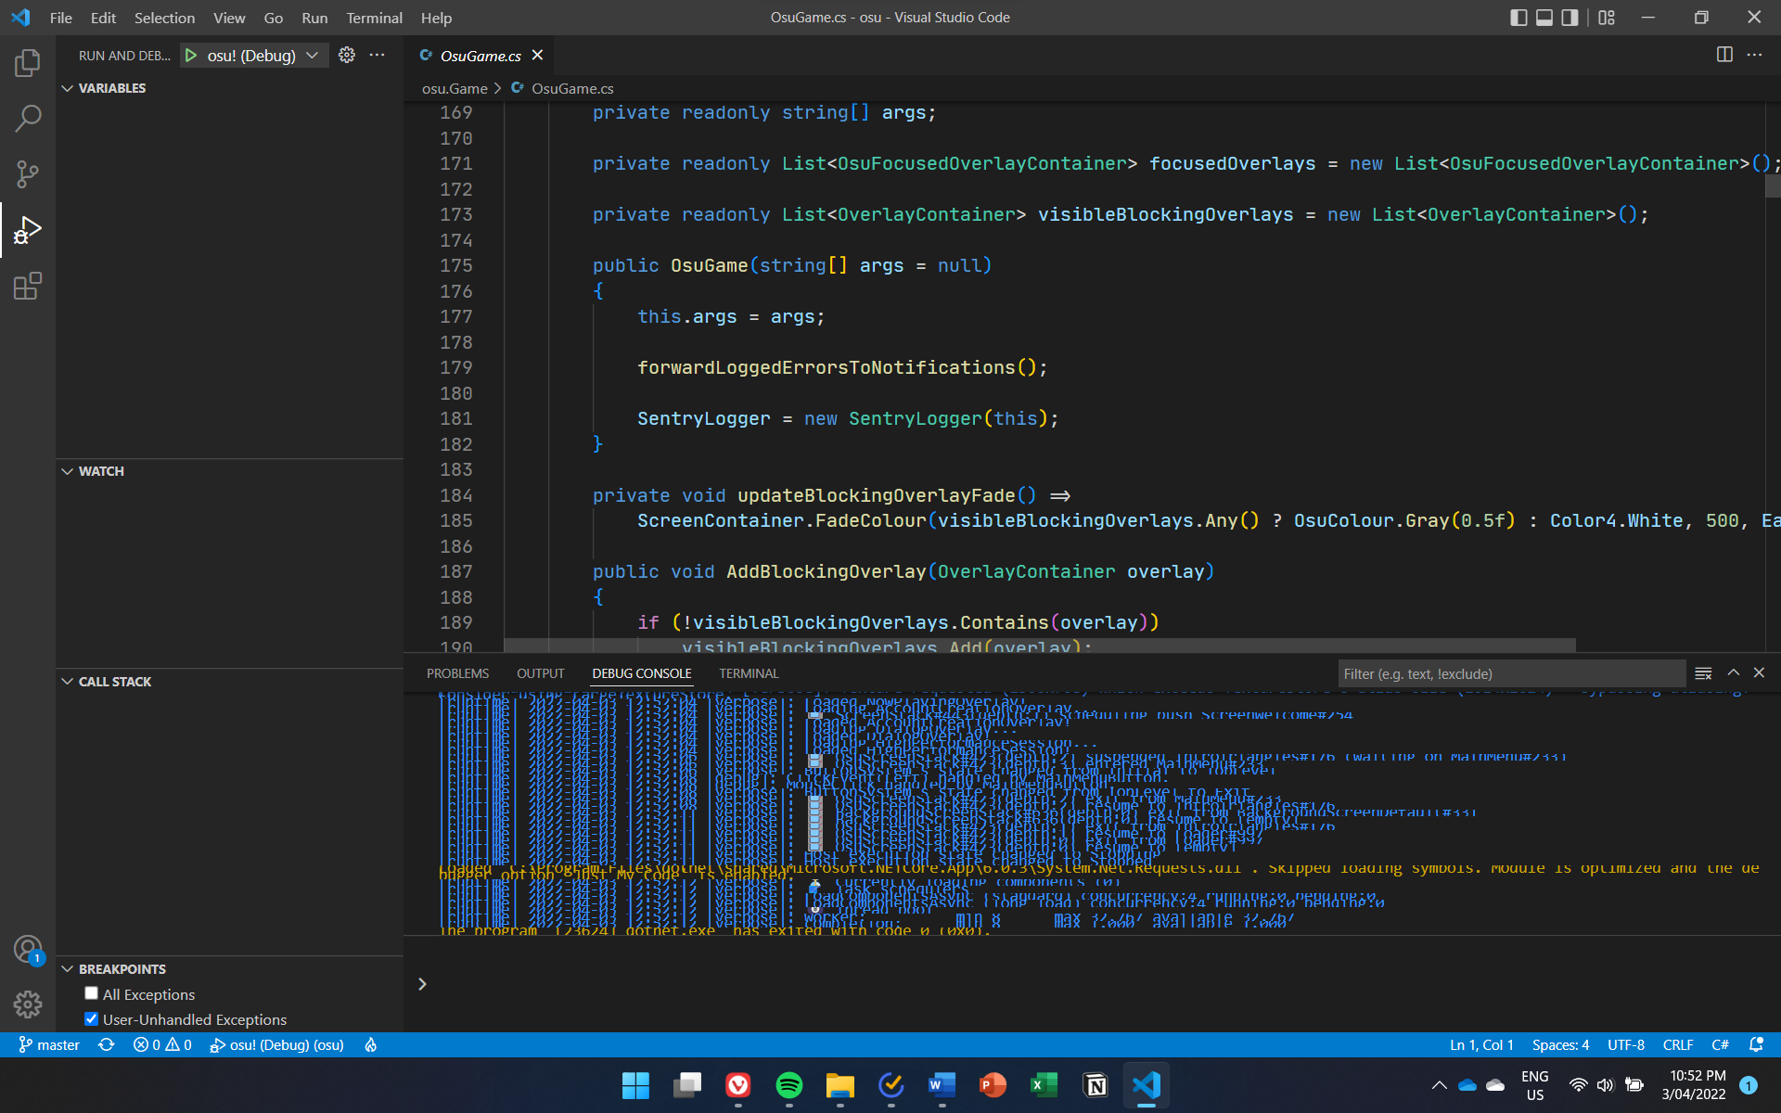Image resolution: width=1781 pixels, height=1113 pixels.
Task: Click osu.Game in the breadcrumb bar
Action: coord(454,88)
